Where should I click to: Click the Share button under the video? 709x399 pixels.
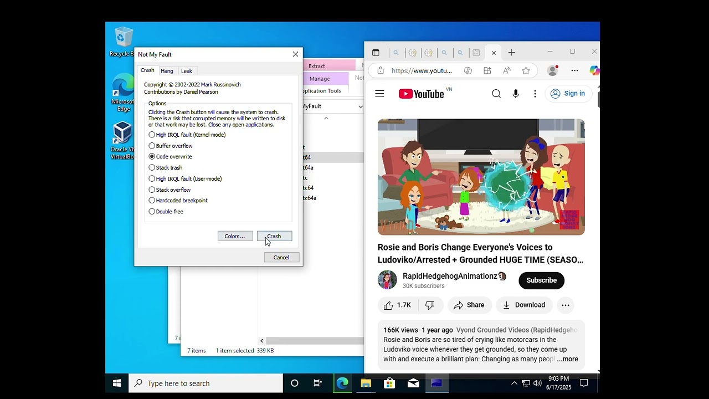pos(469,305)
